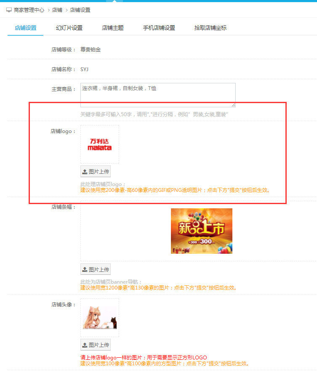This screenshot has height=372, width=317.
Task: Switch to the 幻灯片设置 tab
Action: click(69, 28)
